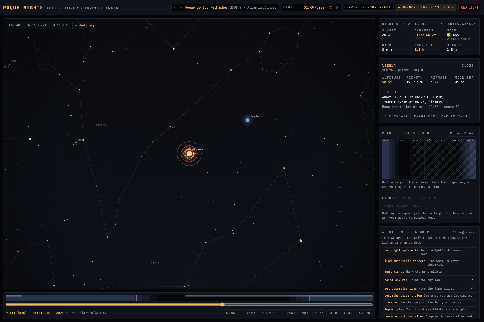Advance to next night with right arrow
Image resolution: width=484 pixels, height=322 pixels.
337,8
